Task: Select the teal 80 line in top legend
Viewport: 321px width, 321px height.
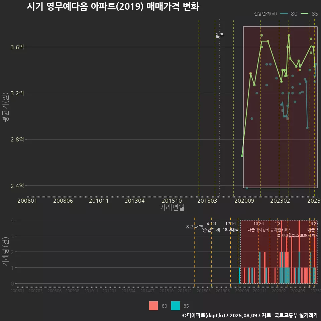Action: click(x=284, y=14)
